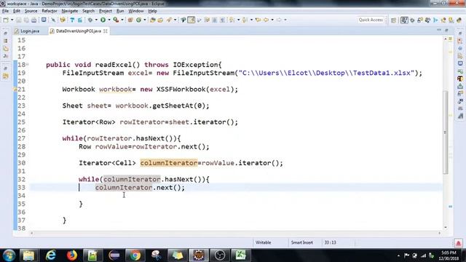Viewport: 466px width, 262px height.
Task: Open File Explorer from the taskbar
Action: [29, 255]
